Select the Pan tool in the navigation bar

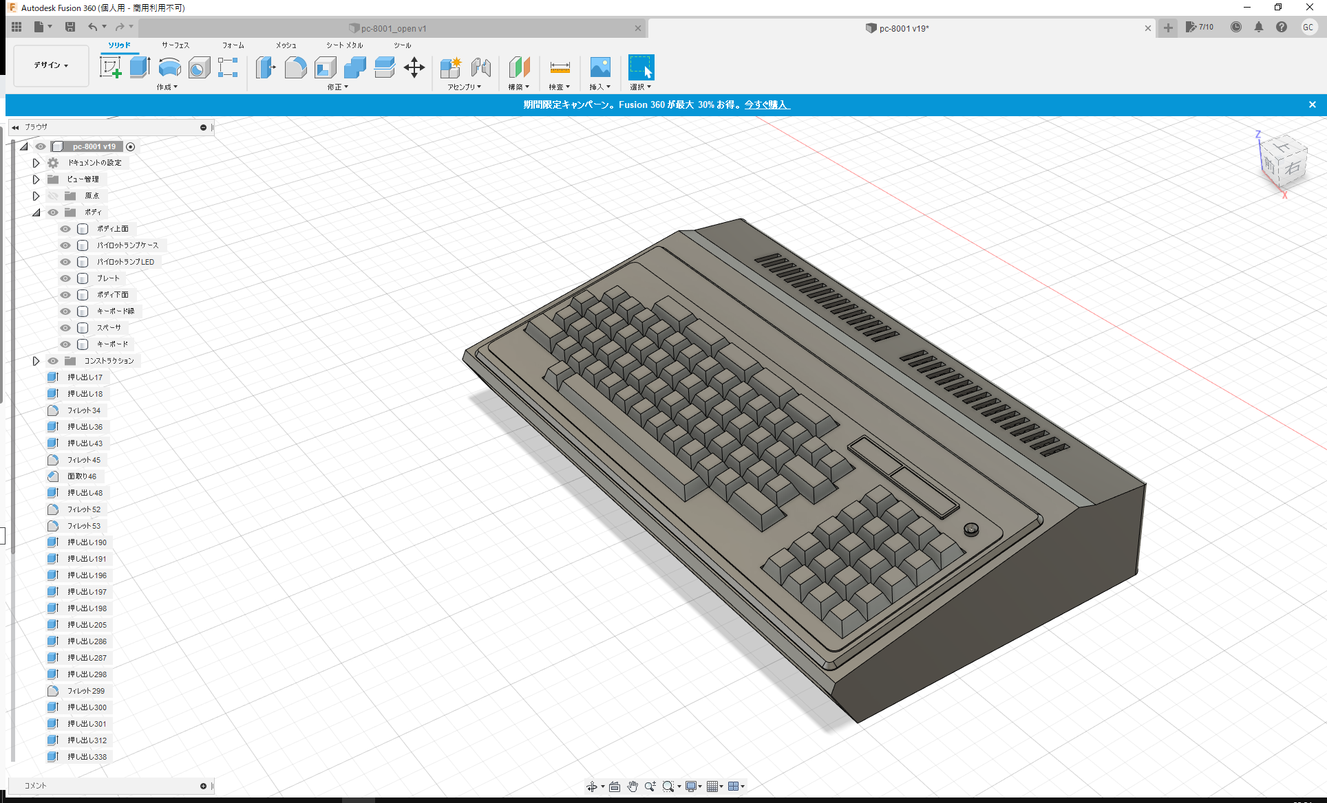click(x=633, y=786)
